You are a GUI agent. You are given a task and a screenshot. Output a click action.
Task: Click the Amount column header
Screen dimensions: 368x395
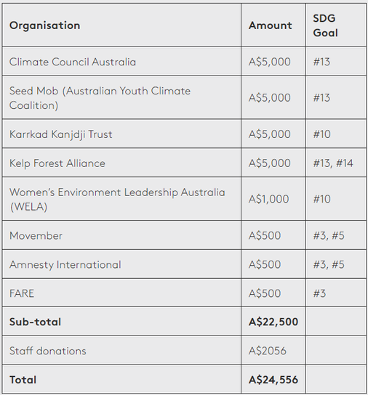[273, 25]
